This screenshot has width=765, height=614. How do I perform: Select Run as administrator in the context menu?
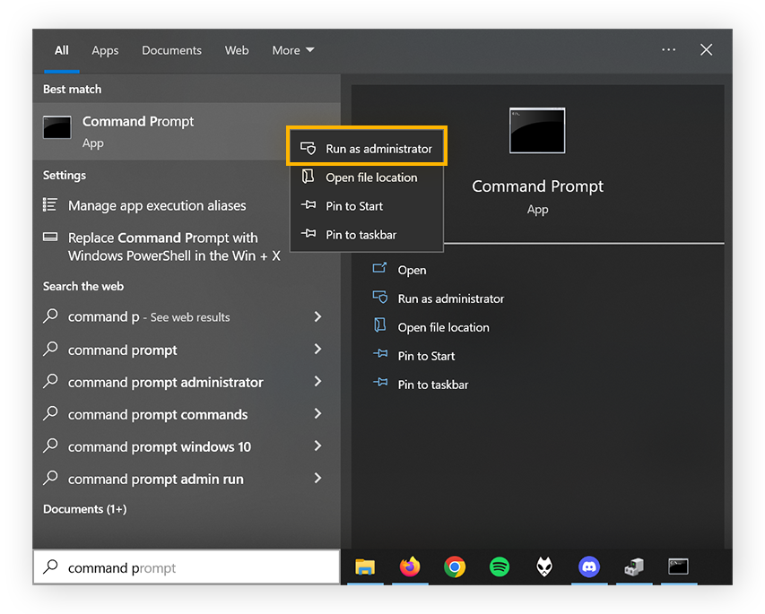(x=366, y=146)
